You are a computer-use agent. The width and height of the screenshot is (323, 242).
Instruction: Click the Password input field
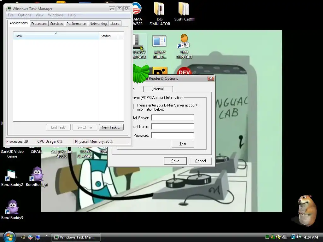click(173, 135)
